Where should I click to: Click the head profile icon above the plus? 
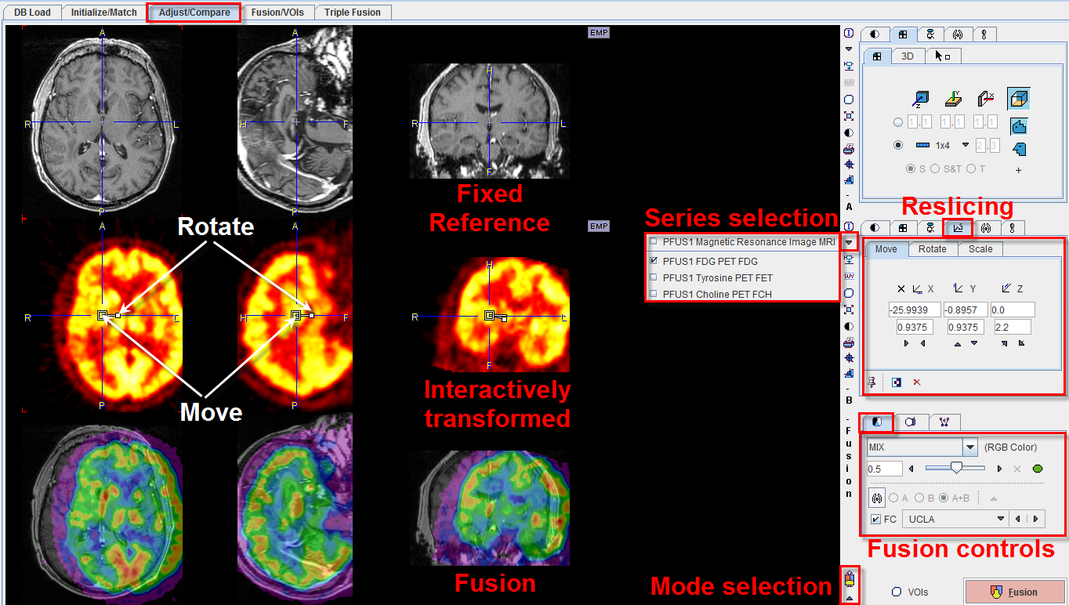coord(1019,148)
